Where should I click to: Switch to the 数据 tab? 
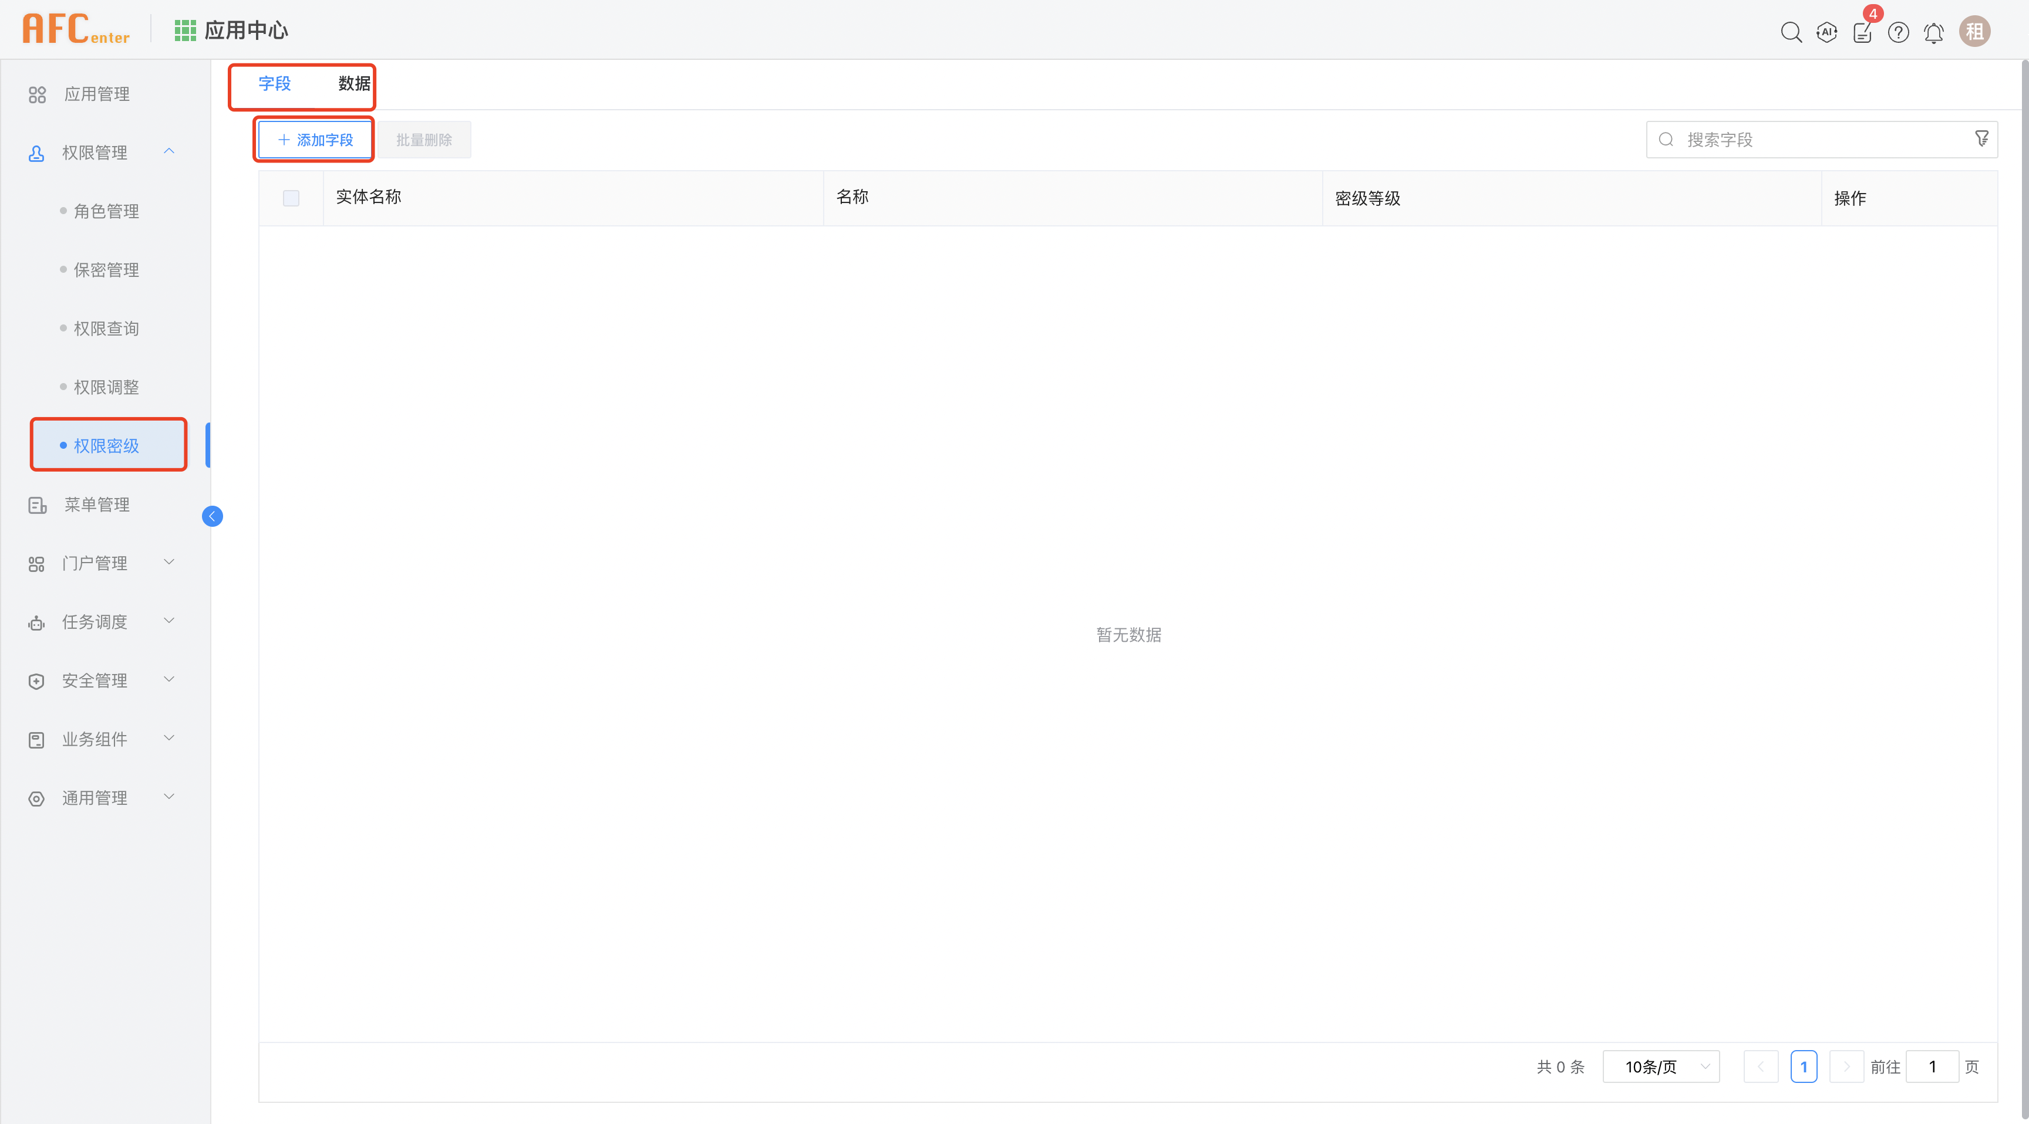(x=352, y=84)
